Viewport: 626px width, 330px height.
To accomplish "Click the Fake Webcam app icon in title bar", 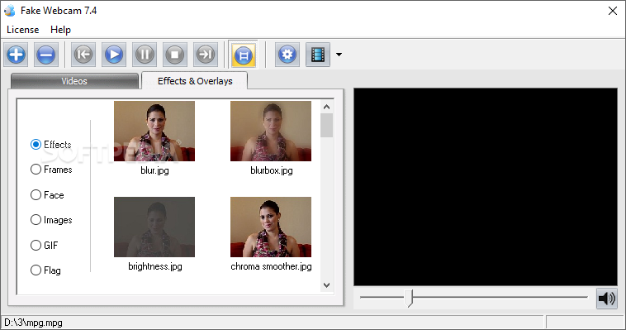I will click(x=9, y=11).
